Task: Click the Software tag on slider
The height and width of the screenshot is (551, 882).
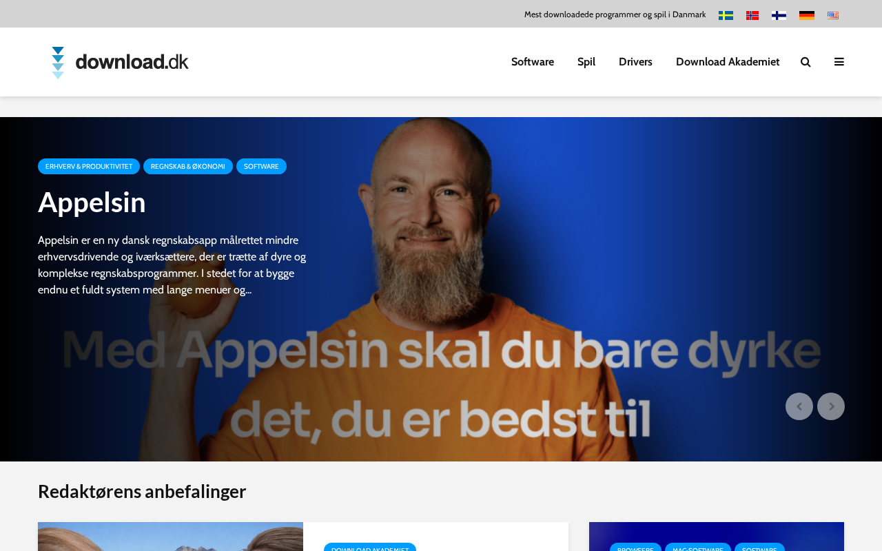Action: click(x=261, y=166)
